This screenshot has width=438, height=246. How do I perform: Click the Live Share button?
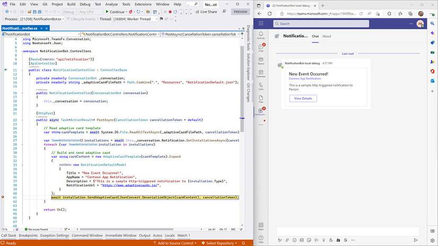click(206, 12)
